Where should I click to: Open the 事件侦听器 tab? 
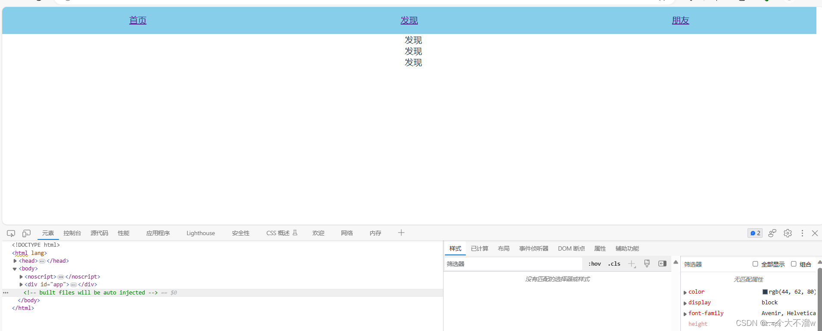pos(534,248)
